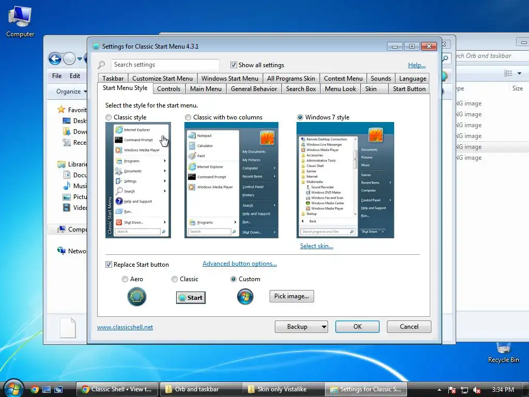Image resolution: width=529 pixels, height=397 pixels.
Task: Click the magnifier icon beside Search settings
Action: pyautogui.click(x=102, y=65)
